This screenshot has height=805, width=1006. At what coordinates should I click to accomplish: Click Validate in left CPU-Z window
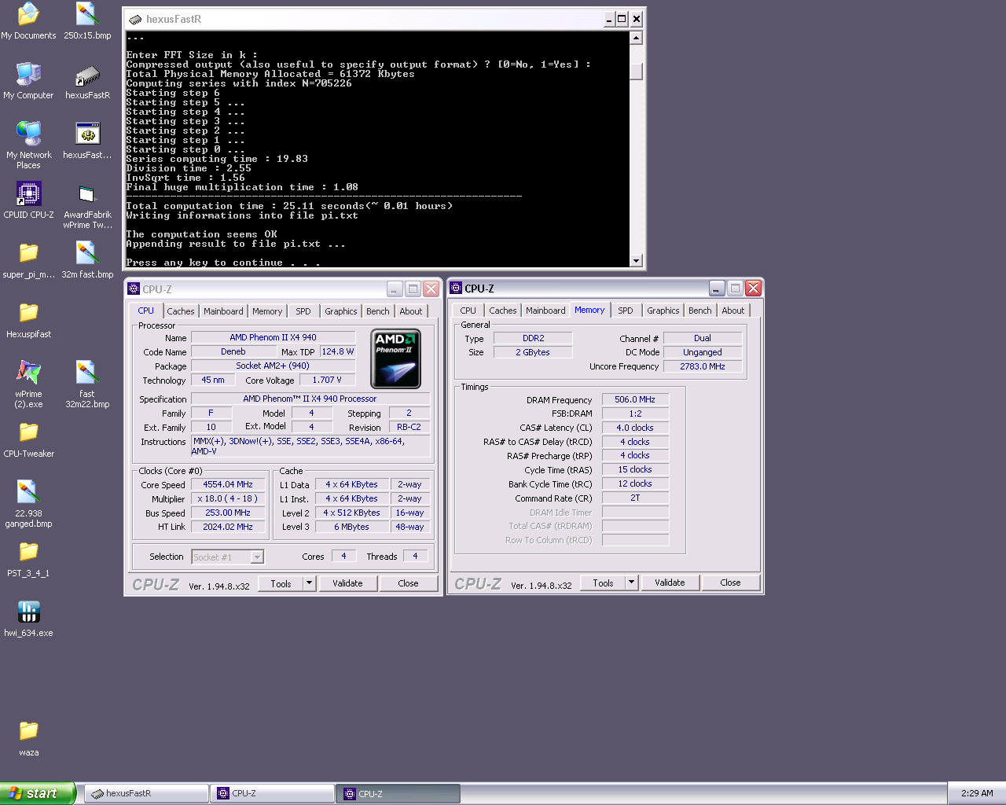(347, 583)
